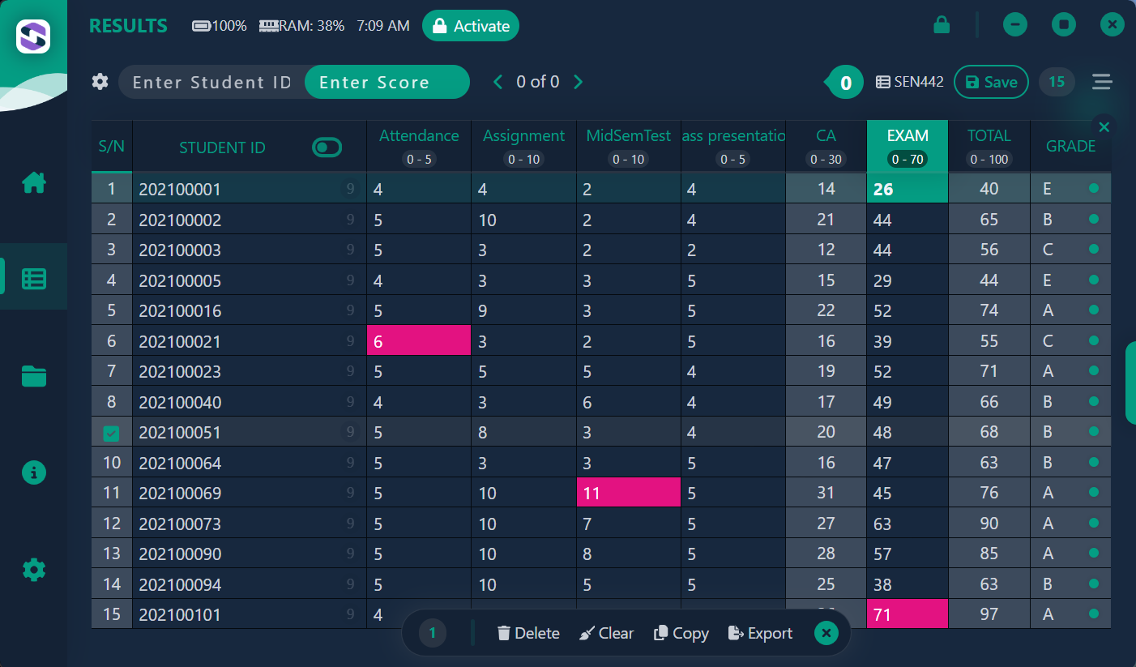Toggle the switch in STUDENT ID header

[327, 148]
